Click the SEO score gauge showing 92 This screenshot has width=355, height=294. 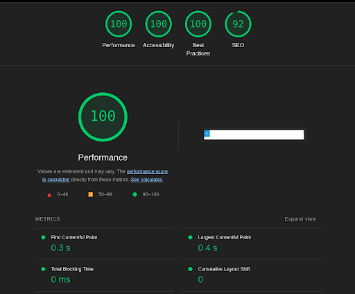click(x=238, y=24)
